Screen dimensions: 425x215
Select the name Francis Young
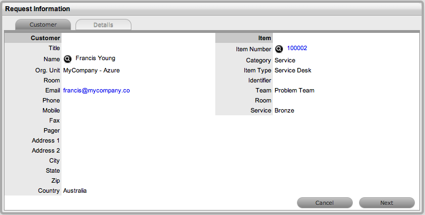tap(96, 58)
